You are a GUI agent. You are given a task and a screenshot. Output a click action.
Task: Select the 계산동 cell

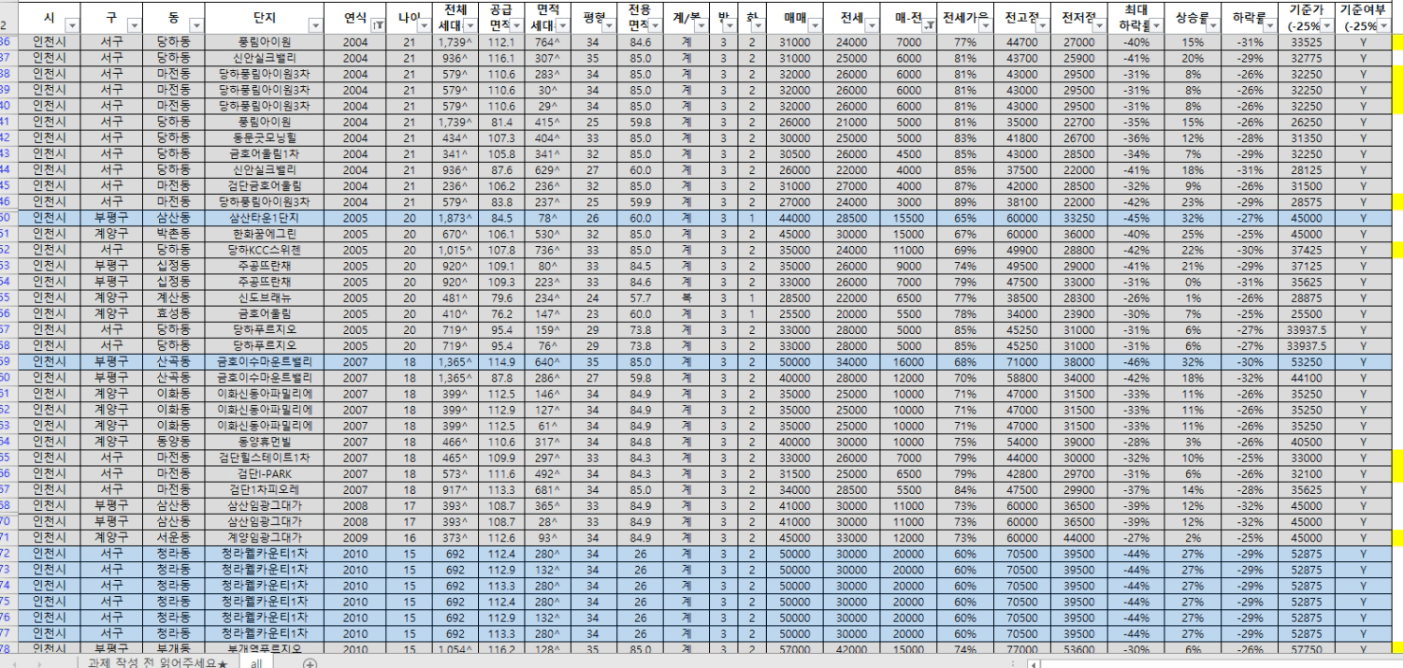[174, 298]
